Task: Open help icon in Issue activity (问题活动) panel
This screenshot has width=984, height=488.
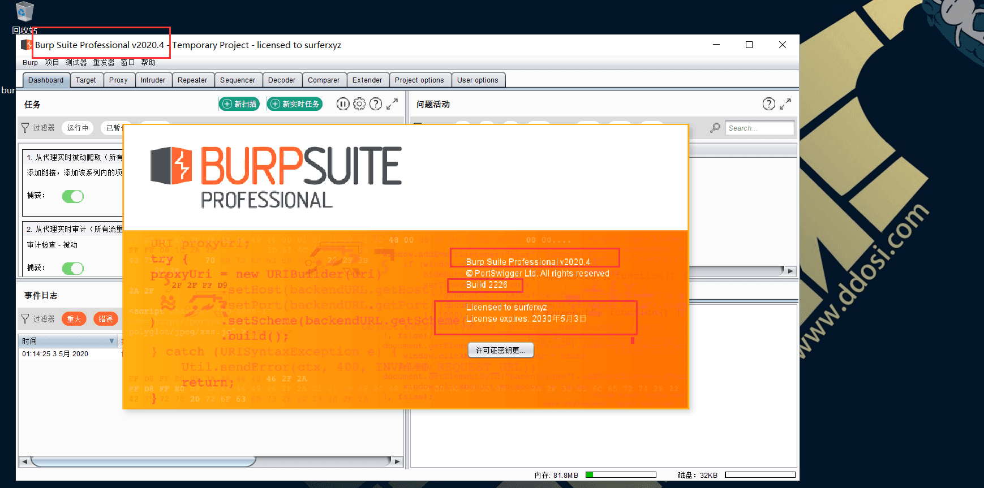Action: pos(769,104)
